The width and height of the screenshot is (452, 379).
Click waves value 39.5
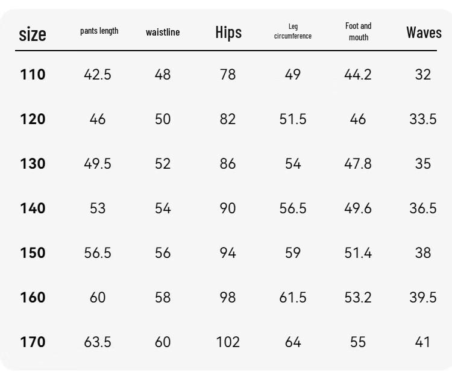423,297
